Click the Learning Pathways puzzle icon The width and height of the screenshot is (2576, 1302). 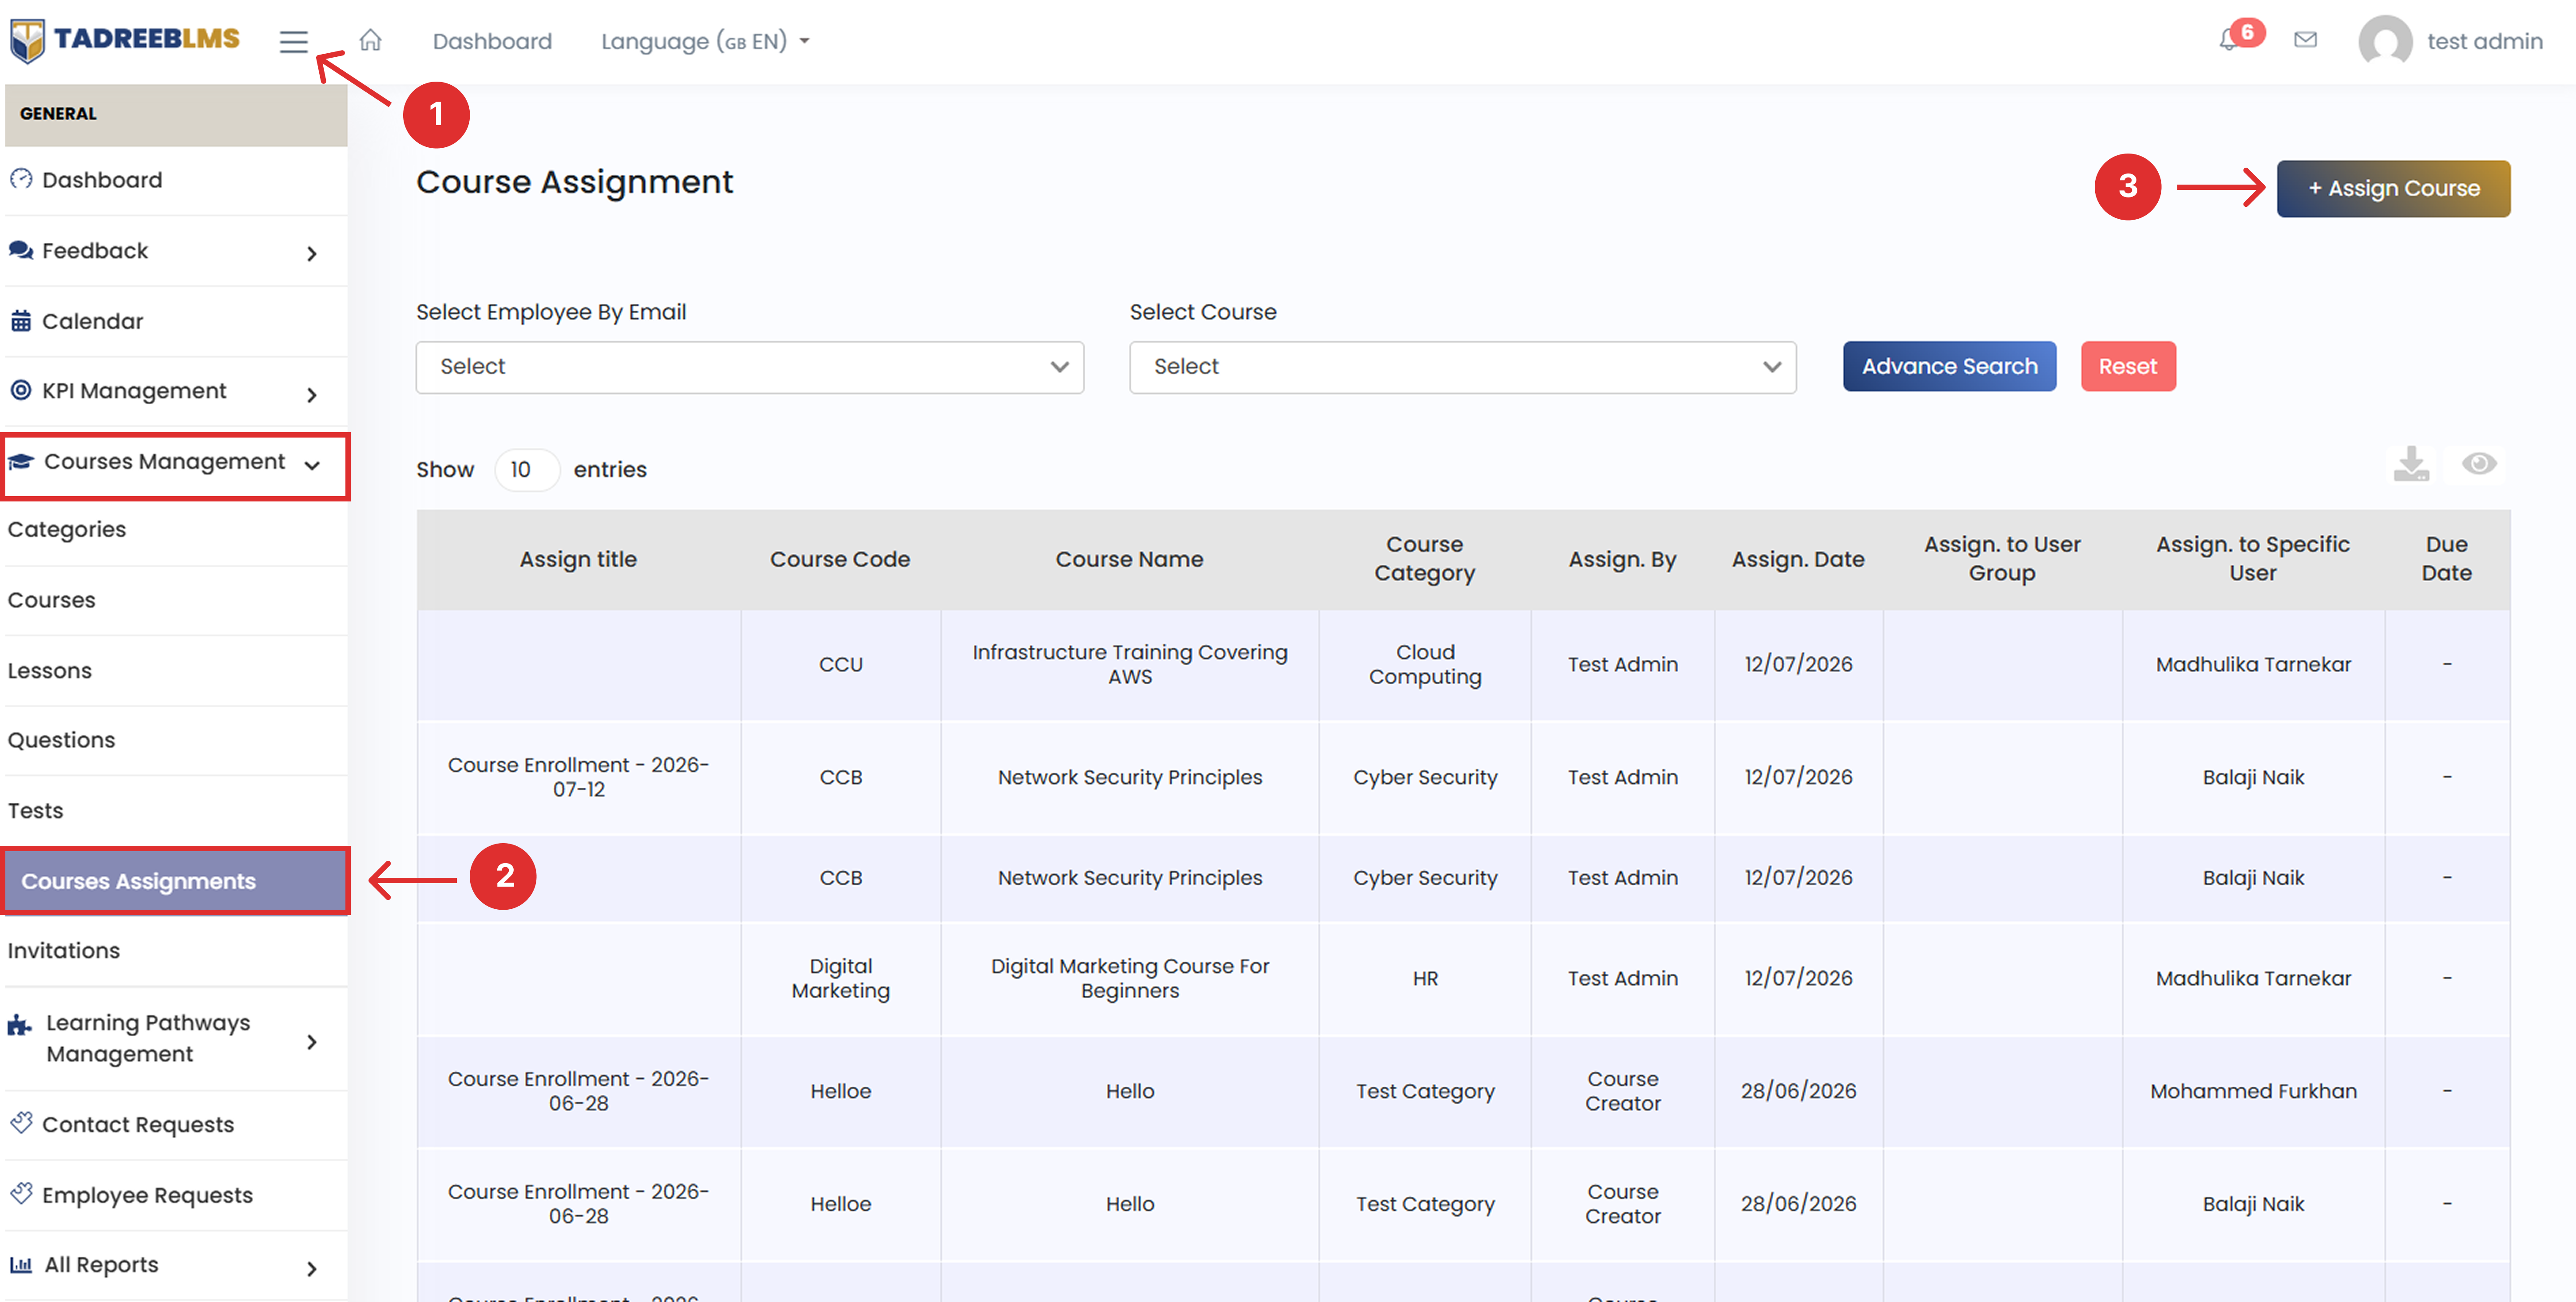[20, 1024]
